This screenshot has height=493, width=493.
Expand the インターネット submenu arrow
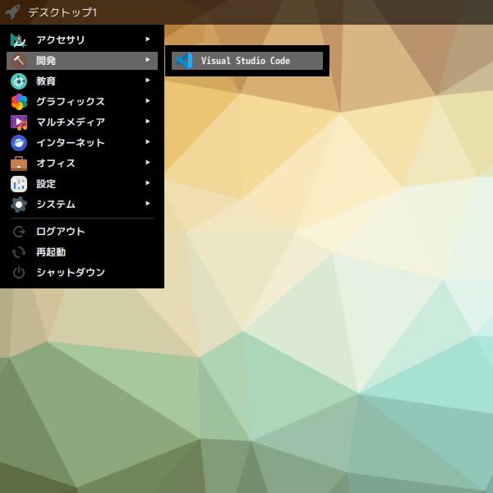[x=147, y=142]
